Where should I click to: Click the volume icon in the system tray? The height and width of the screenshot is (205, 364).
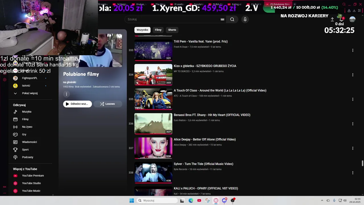point(345,200)
